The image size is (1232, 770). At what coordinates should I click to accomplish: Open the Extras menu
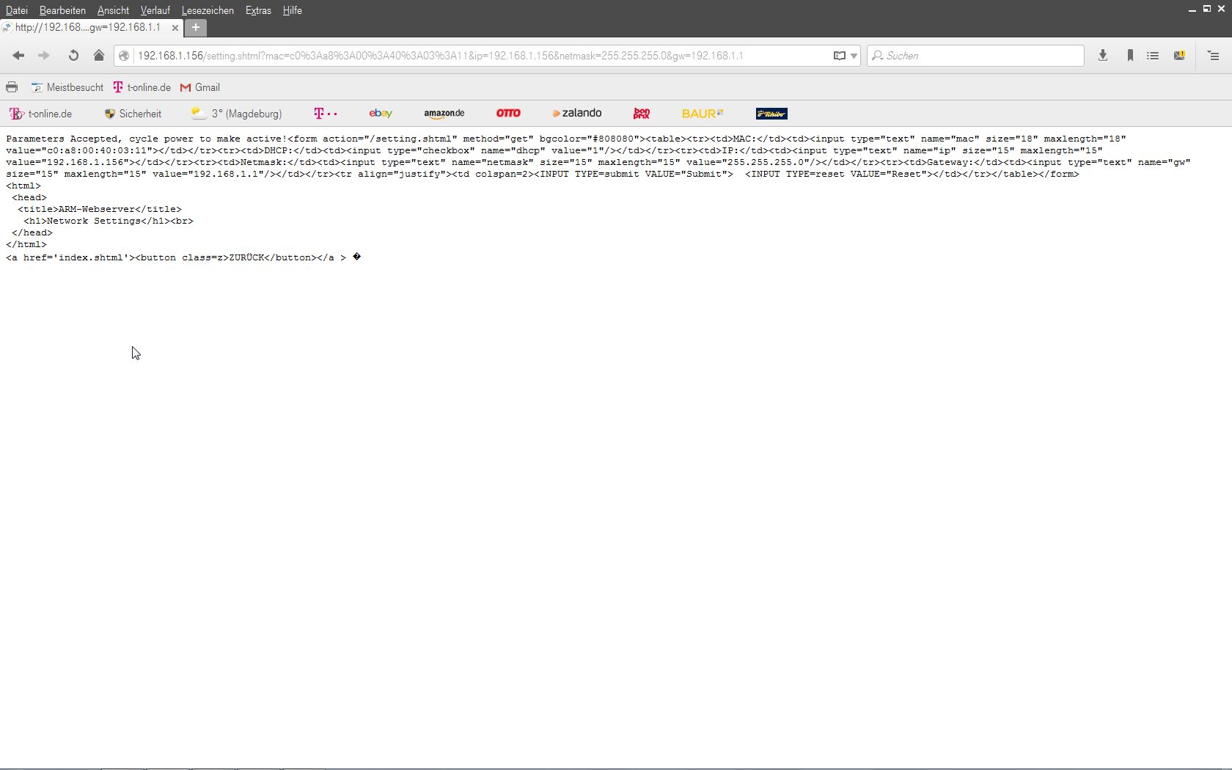click(258, 10)
